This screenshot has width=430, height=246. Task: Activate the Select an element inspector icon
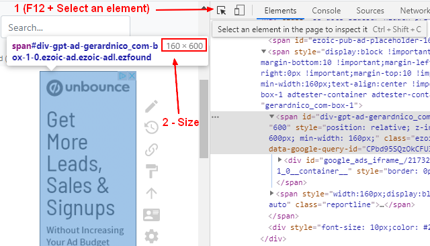click(x=221, y=11)
